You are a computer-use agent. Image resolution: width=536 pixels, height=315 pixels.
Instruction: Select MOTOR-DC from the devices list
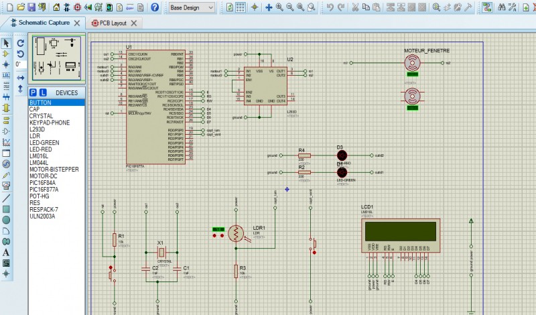coord(43,176)
